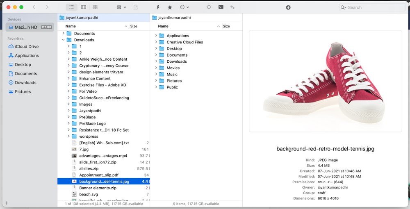Select Exercise Files - Adobe XD folder

104,85
